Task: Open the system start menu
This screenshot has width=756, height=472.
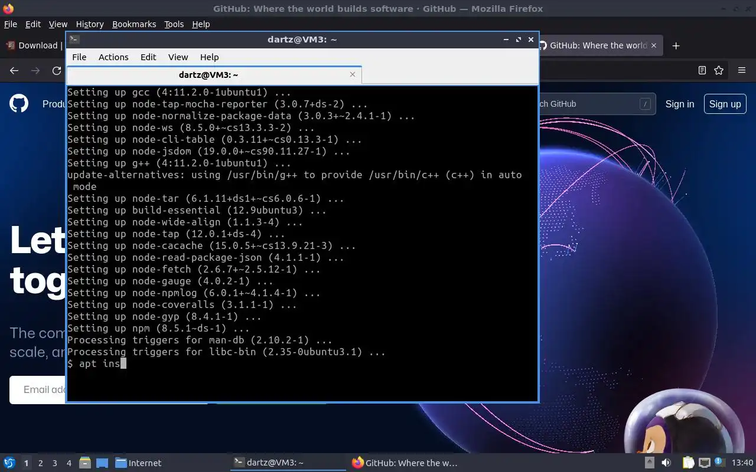Action: tap(9, 463)
